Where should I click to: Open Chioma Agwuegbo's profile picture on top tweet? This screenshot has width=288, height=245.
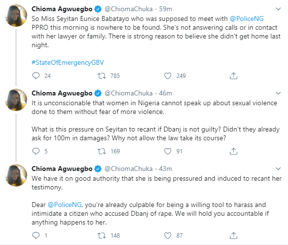pos(16,16)
